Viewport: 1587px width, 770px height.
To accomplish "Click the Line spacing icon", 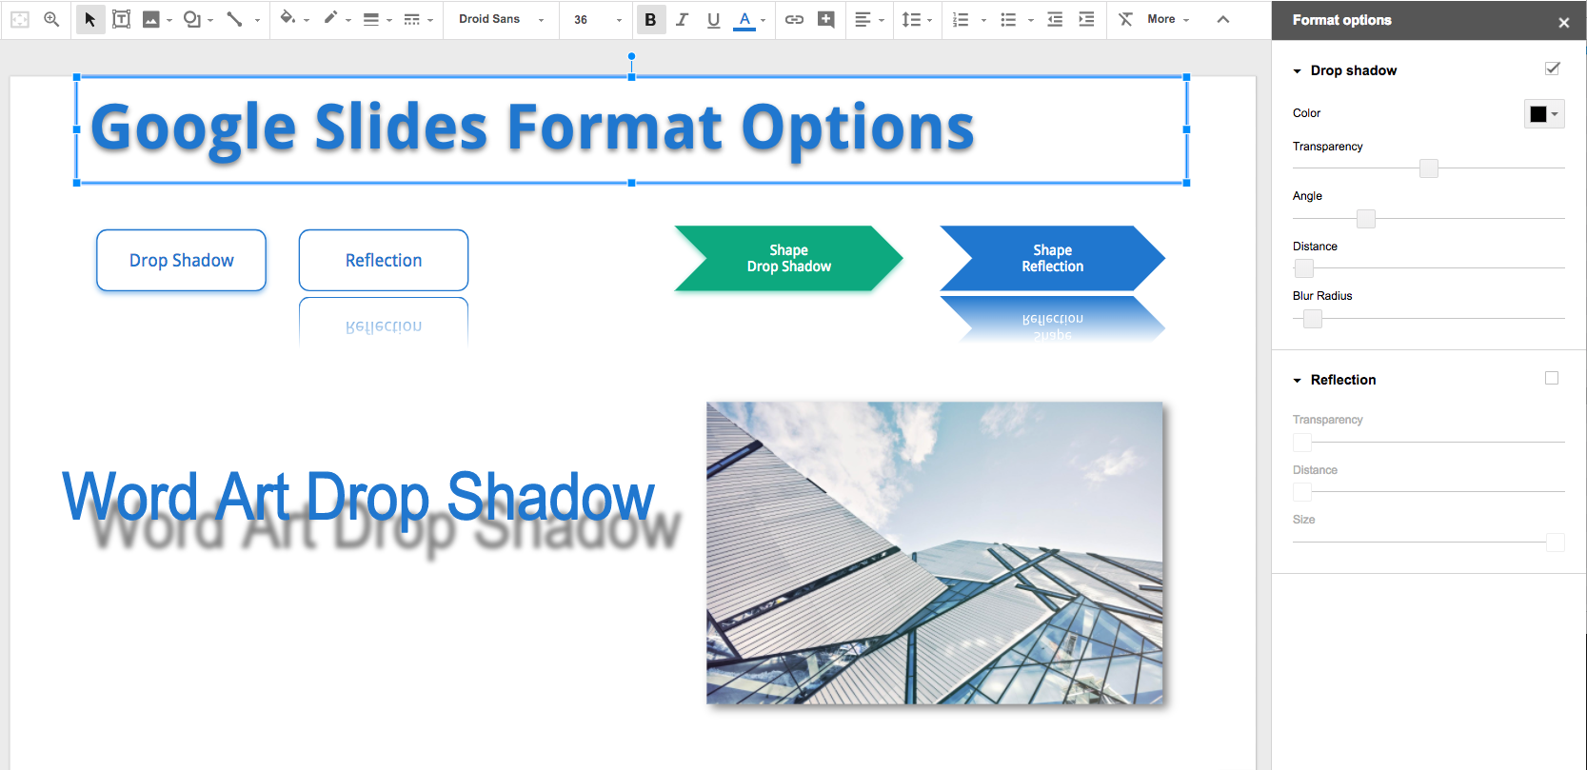I will click(x=911, y=19).
